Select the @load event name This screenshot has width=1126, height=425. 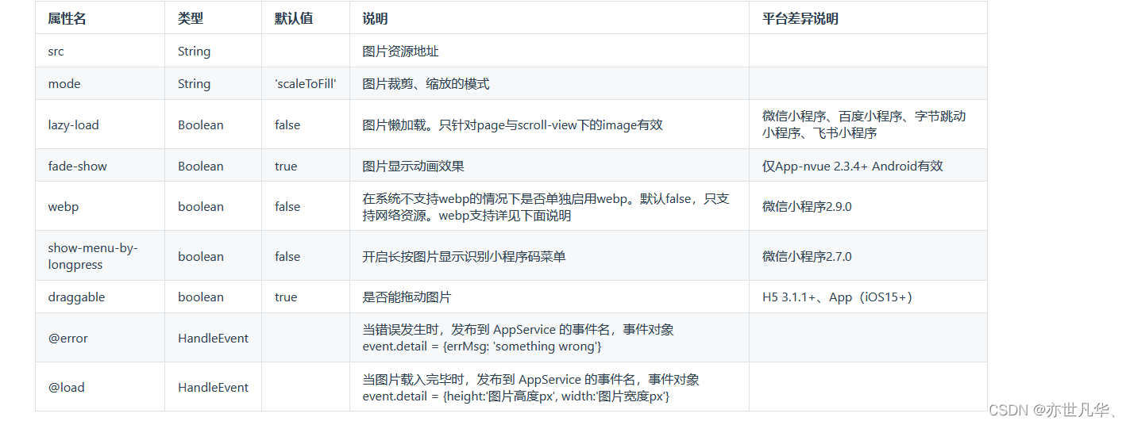coord(66,388)
